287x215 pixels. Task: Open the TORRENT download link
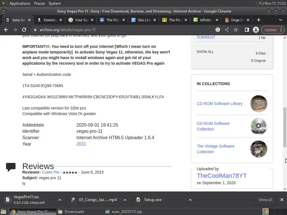206,37
